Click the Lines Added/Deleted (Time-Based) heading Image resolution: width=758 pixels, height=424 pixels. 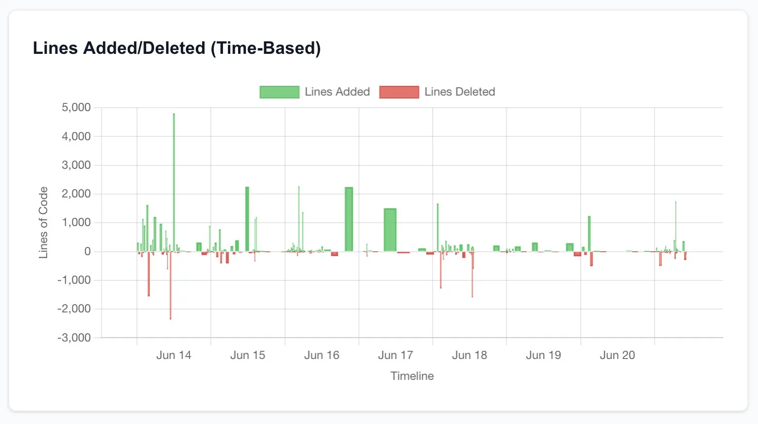pyautogui.click(x=177, y=48)
